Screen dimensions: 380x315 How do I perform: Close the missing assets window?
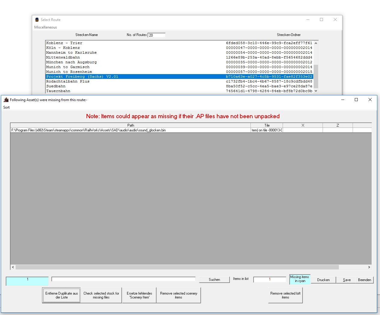coord(370,100)
